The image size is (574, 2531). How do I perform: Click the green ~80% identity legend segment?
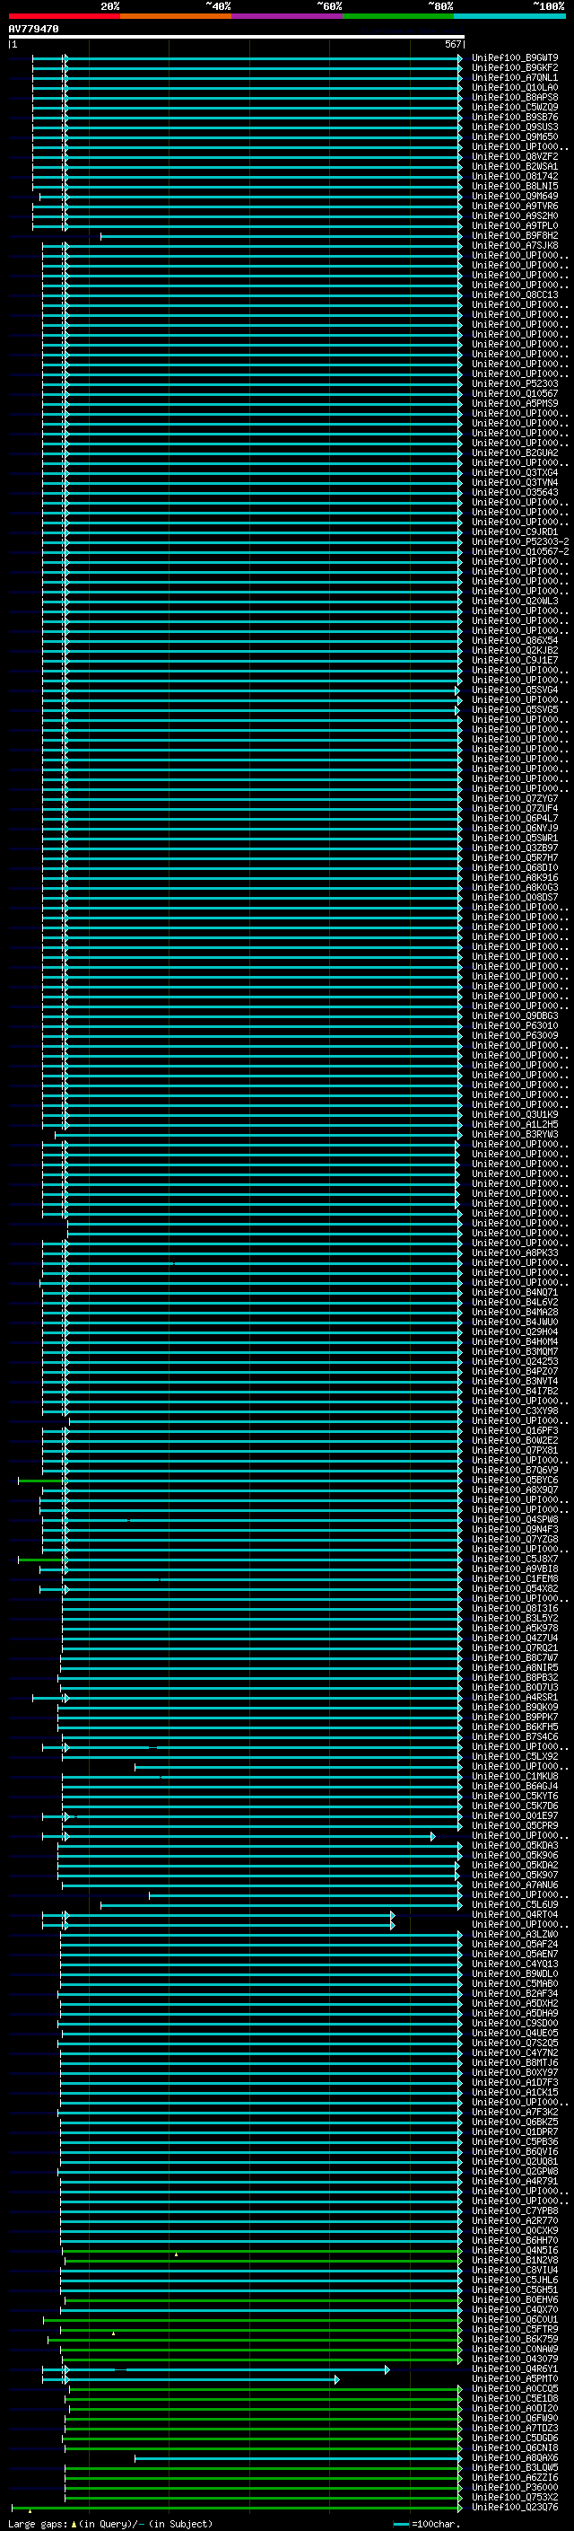coord(398,16)
